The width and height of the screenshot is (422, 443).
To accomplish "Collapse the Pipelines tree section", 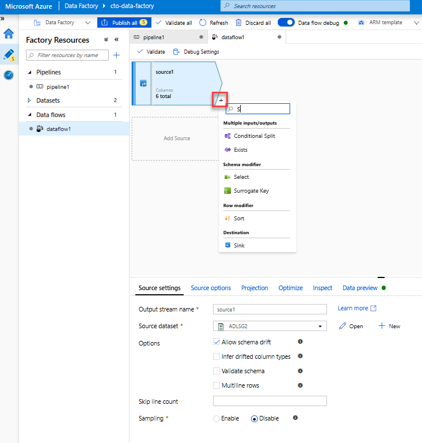I will pos(29,72).
